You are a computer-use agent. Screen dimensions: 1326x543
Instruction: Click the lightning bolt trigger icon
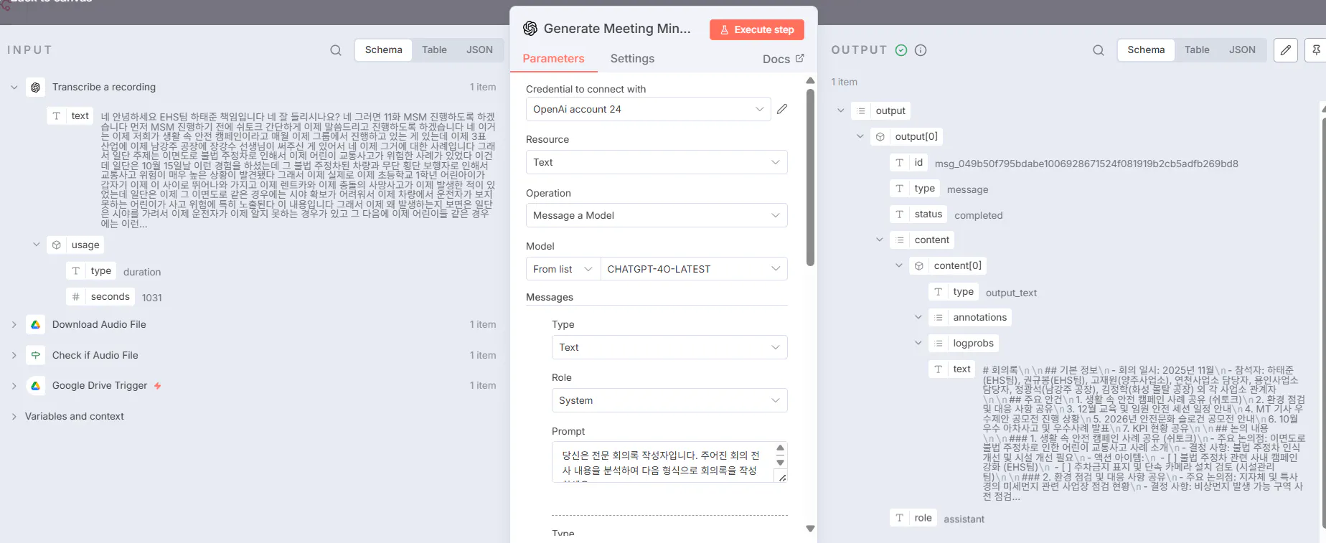[x=157, y=386]
